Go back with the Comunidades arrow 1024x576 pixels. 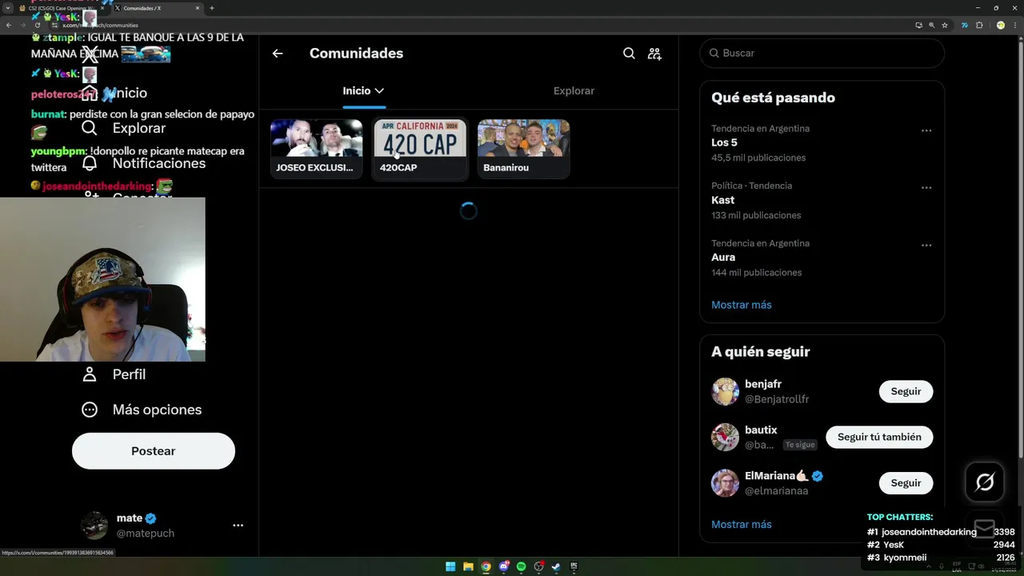point(278,54)
